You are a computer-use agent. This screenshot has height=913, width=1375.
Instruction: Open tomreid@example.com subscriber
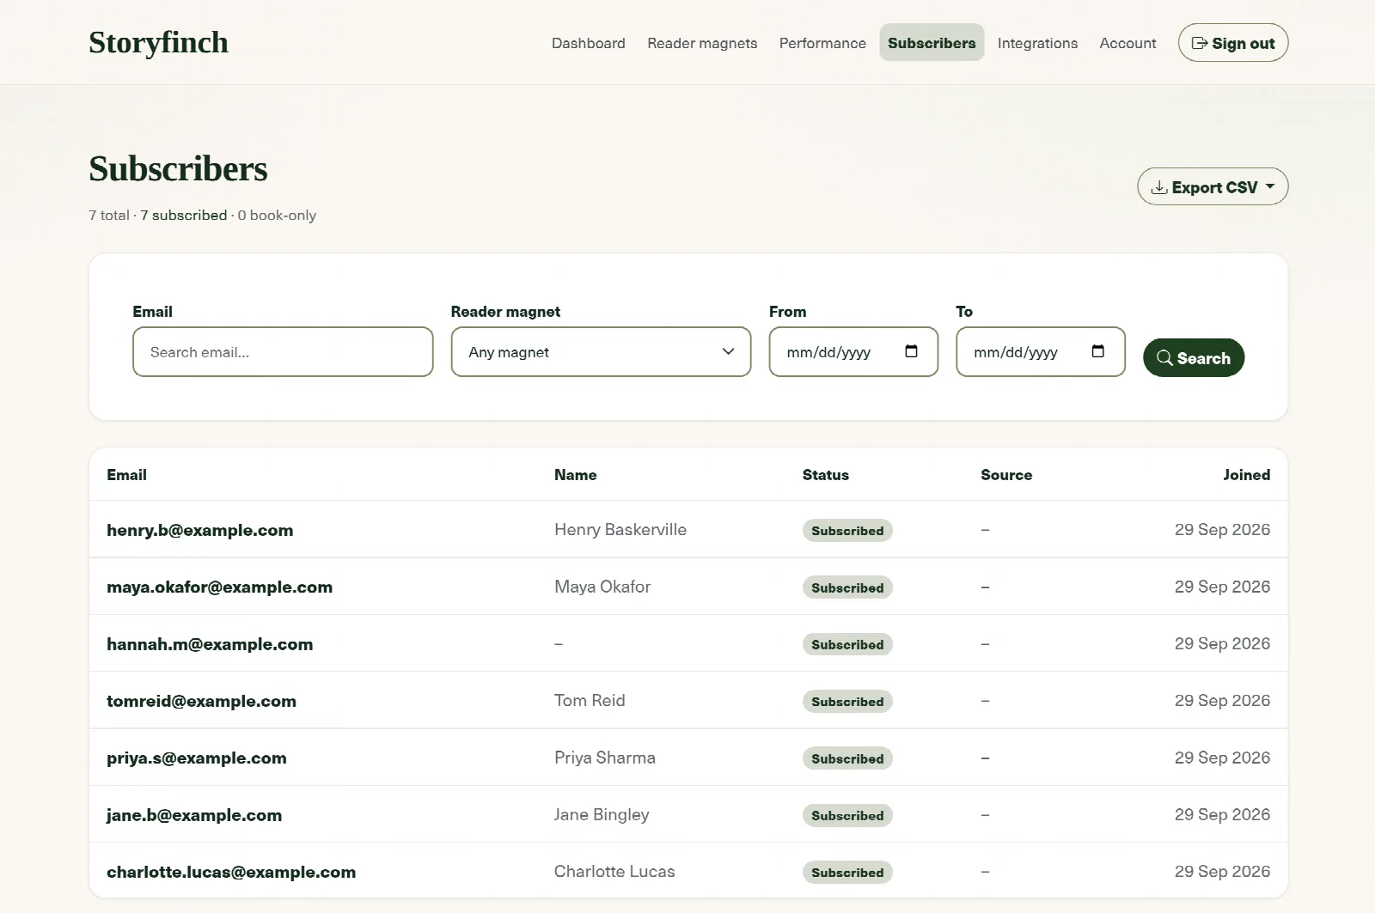pos(201,701)
